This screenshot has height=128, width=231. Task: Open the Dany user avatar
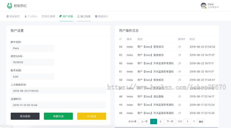204,6
